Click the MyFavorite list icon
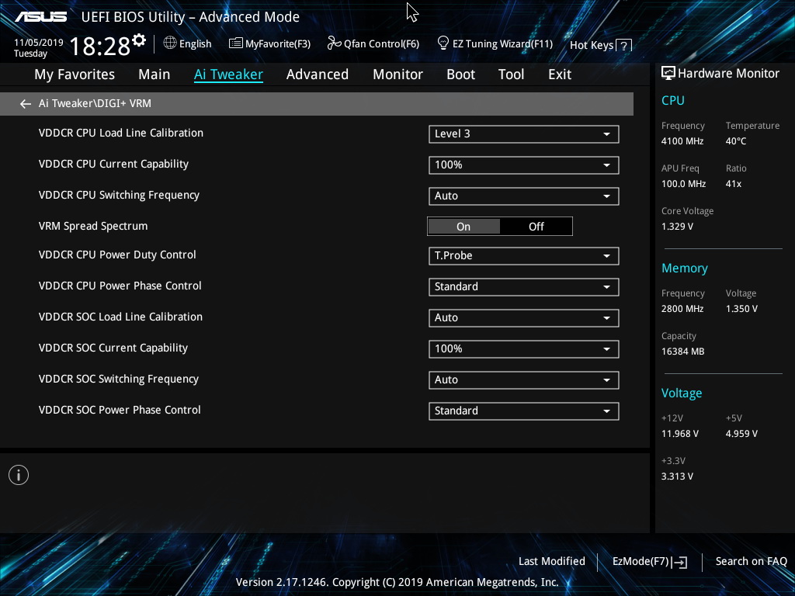The width and height of the screenshot is (795, 596). 236,43
